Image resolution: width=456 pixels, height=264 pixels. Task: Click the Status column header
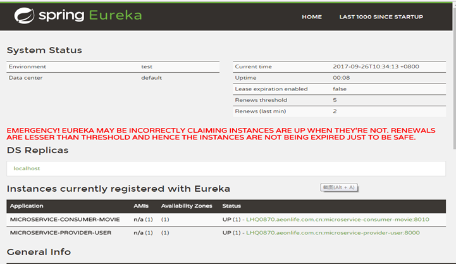(x=231, y=206)
